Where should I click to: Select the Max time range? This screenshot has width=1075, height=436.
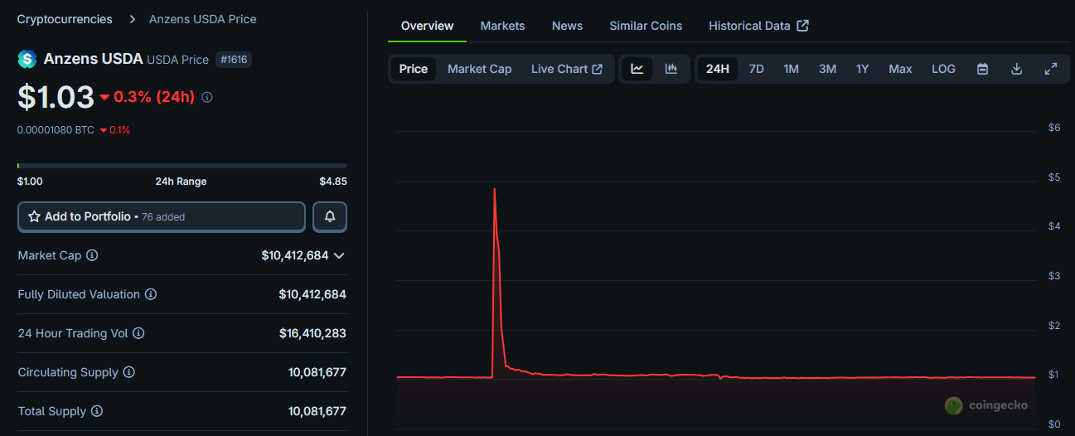tap(900, 69)
